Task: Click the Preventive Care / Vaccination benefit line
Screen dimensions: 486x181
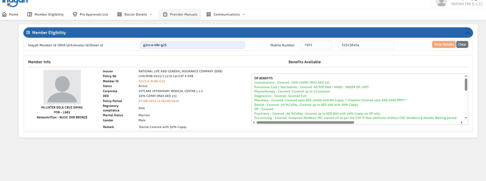Action: pos(311,87)
